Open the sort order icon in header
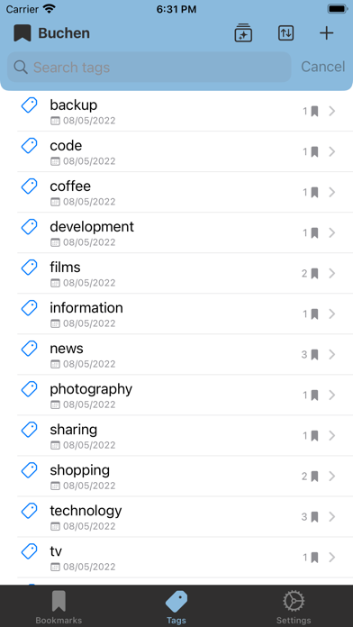 click(x=285, y=32)
